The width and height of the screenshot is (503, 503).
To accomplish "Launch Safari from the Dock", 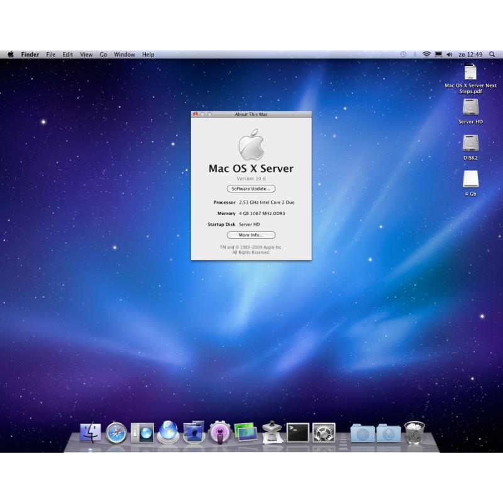I will coord(116,433).
